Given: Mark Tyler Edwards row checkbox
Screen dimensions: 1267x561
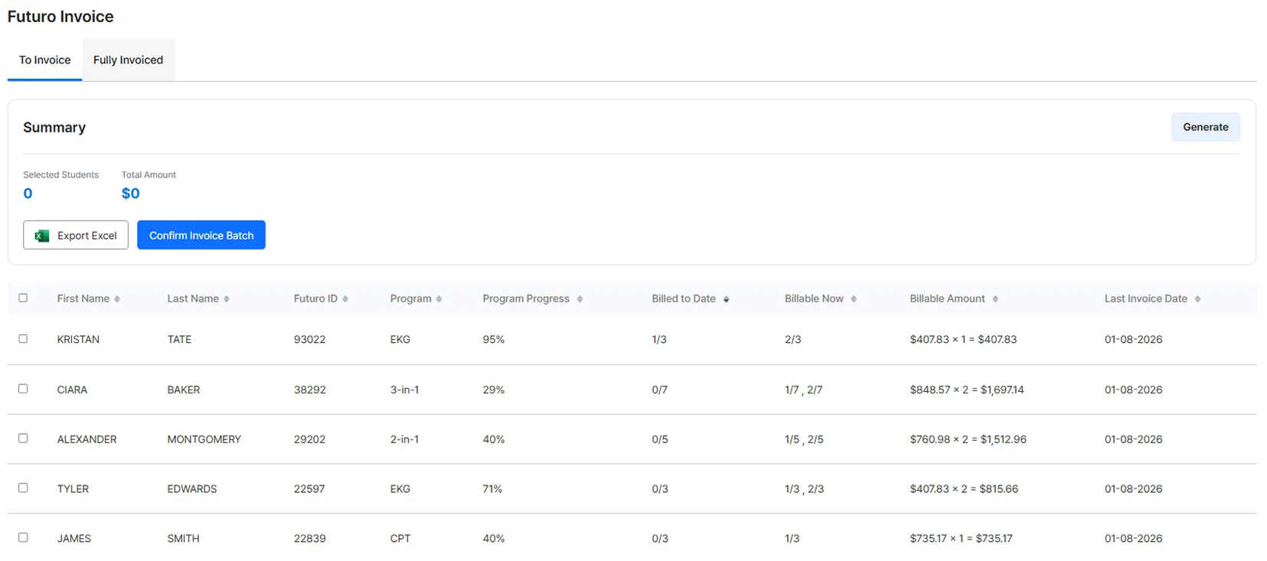Looking at the screenshot, I should pos(23,488).
